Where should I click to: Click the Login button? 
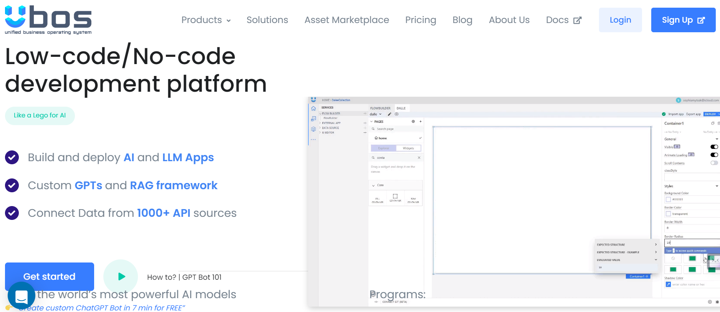tap(620, 20)
